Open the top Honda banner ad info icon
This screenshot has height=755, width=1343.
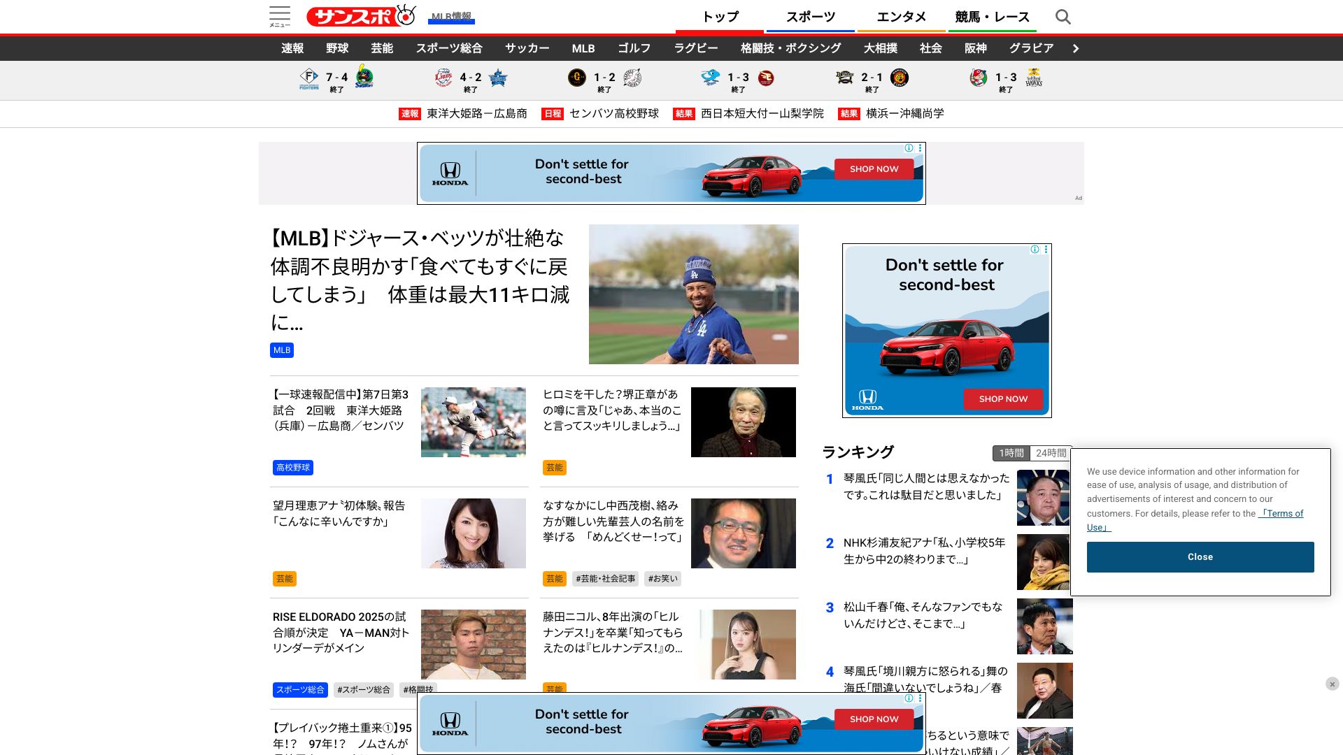909,148
